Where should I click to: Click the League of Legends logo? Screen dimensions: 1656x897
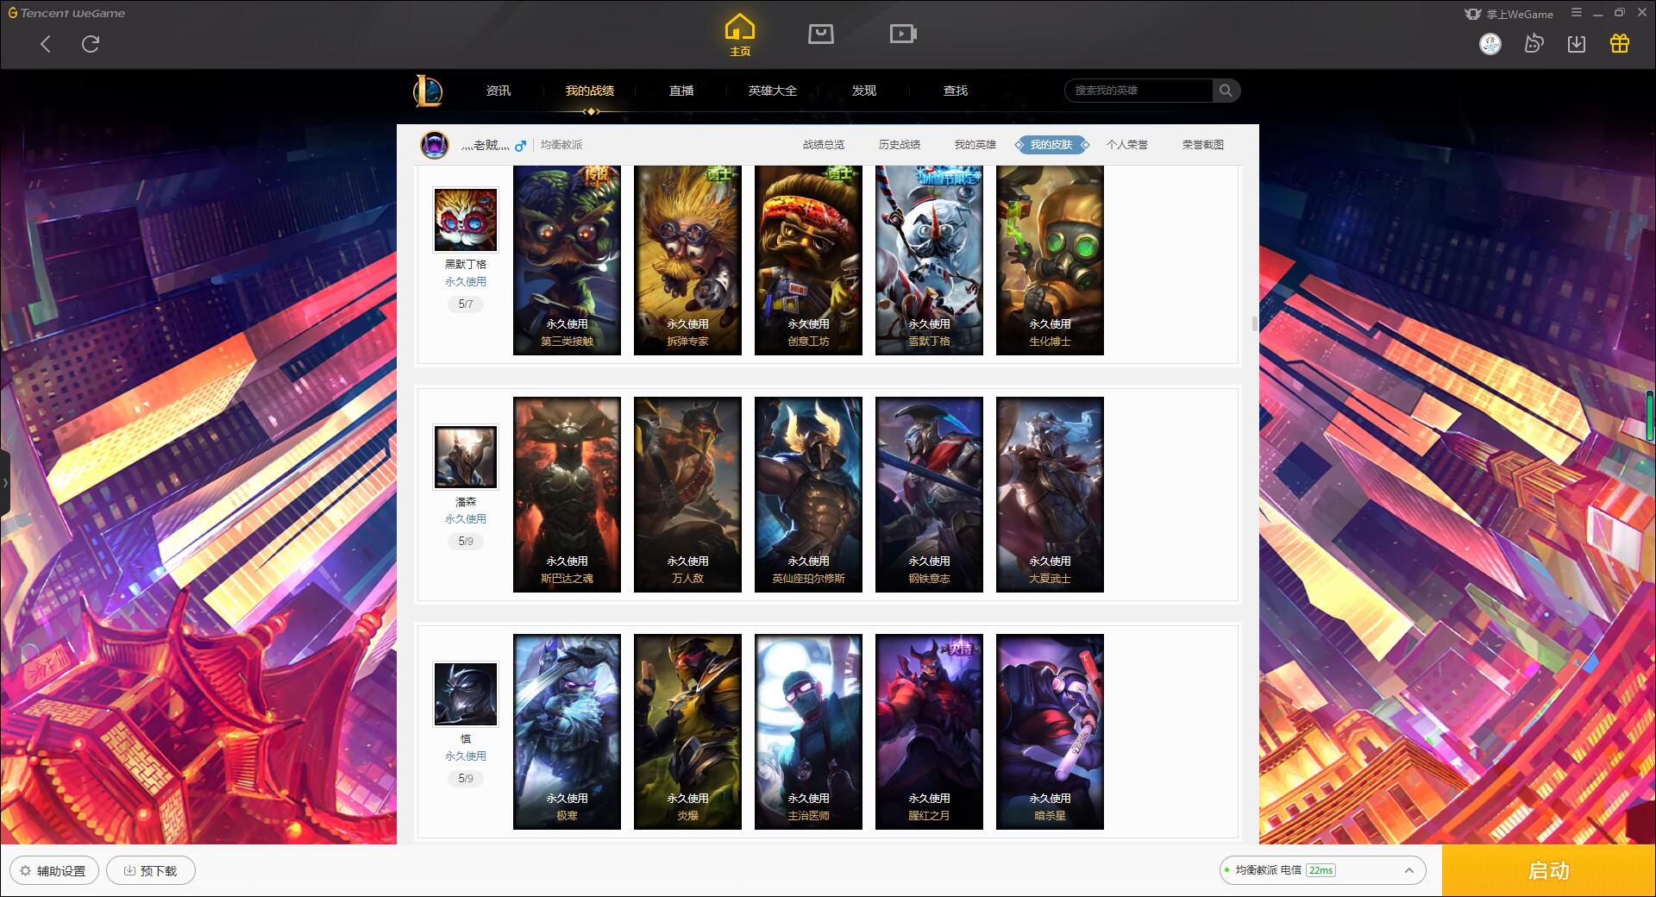point(428,91)
